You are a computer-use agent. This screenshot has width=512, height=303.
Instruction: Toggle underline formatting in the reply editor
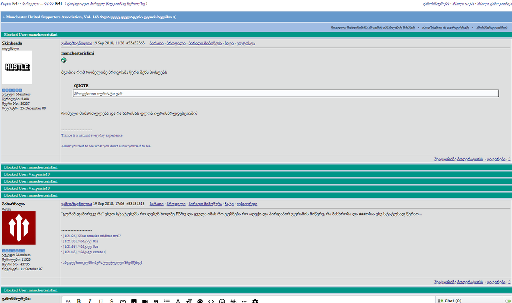(101, 301)
